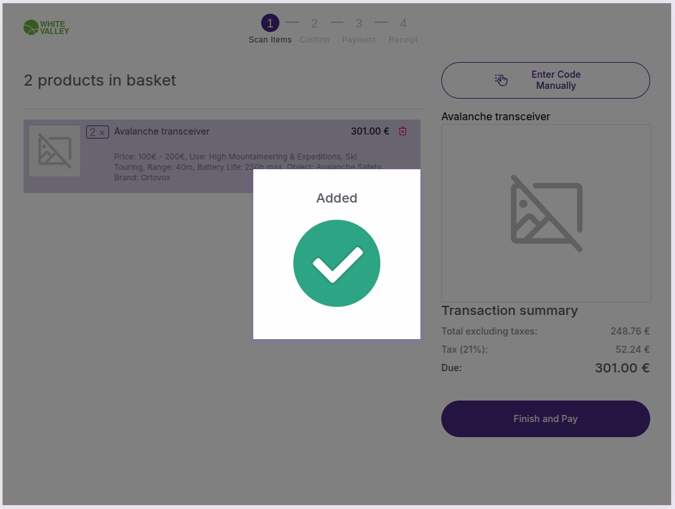Click the Avalanche transceiver name in the basket

coord(162,131)
